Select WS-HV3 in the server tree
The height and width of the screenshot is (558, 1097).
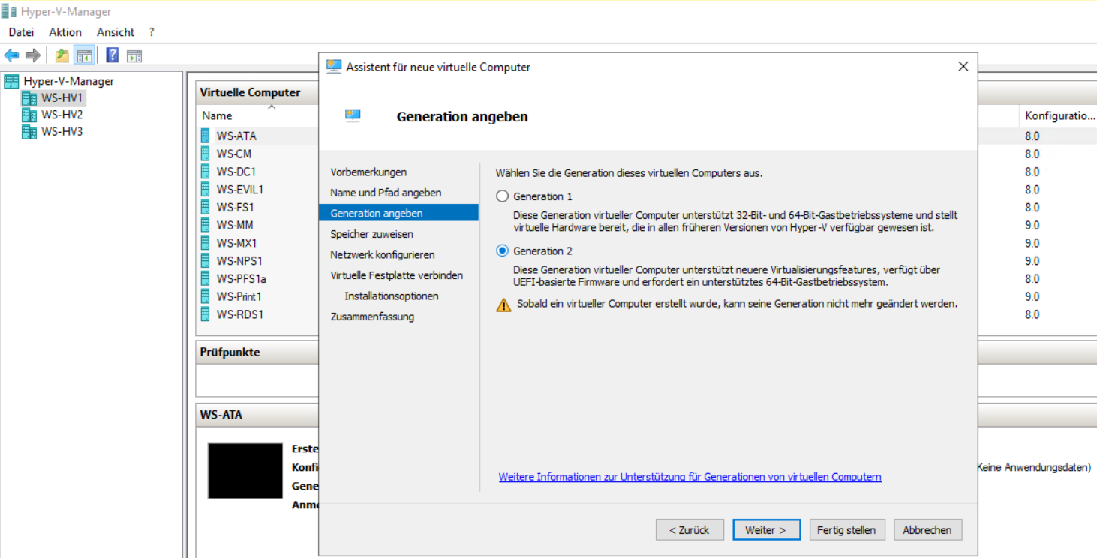(x=62, y=132)
